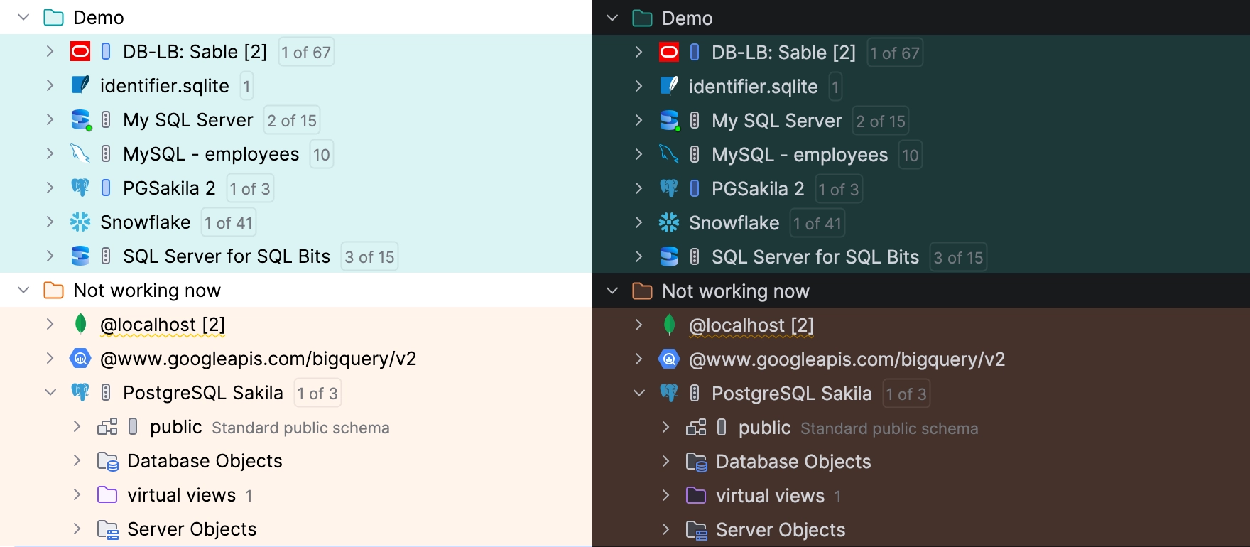Click BigQuery icon in light panel
This screenshot has width=1250, height=547.
pos(80,358)
